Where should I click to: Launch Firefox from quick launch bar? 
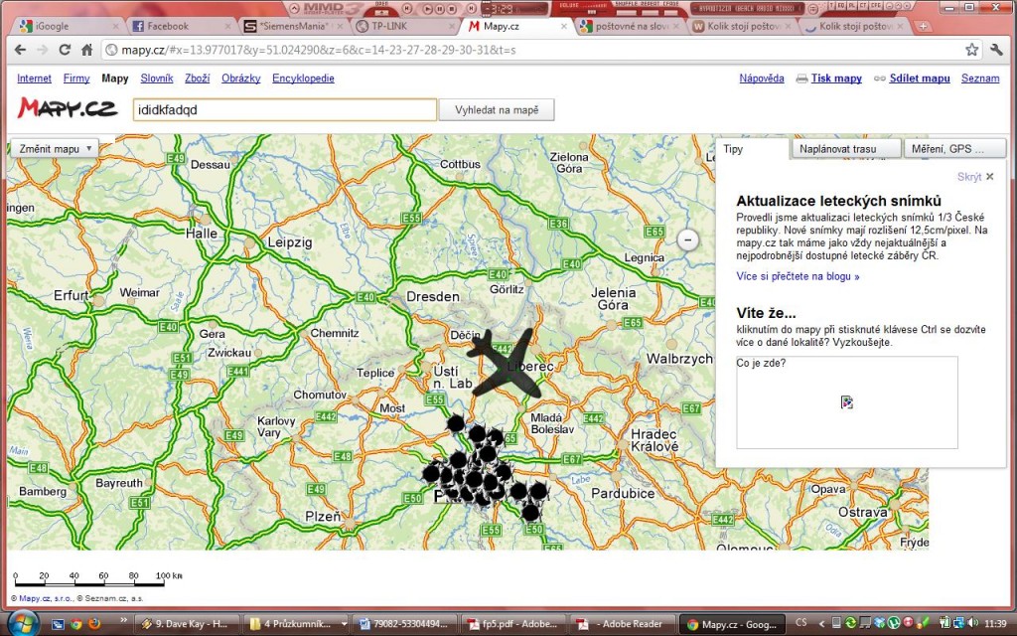(x=94, y=624)
